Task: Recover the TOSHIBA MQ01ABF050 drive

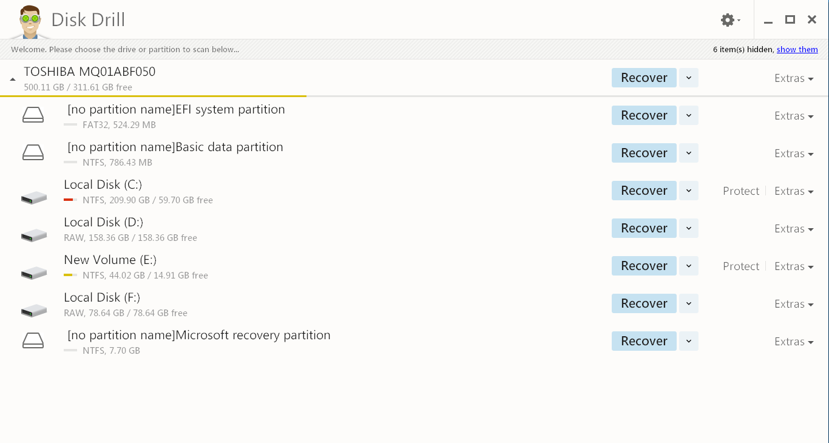Action: click(x=644, y=78)
